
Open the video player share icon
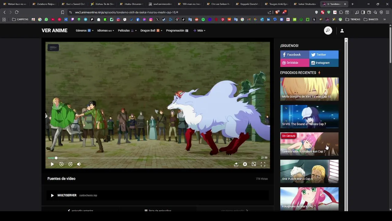(x=236, y=164)
